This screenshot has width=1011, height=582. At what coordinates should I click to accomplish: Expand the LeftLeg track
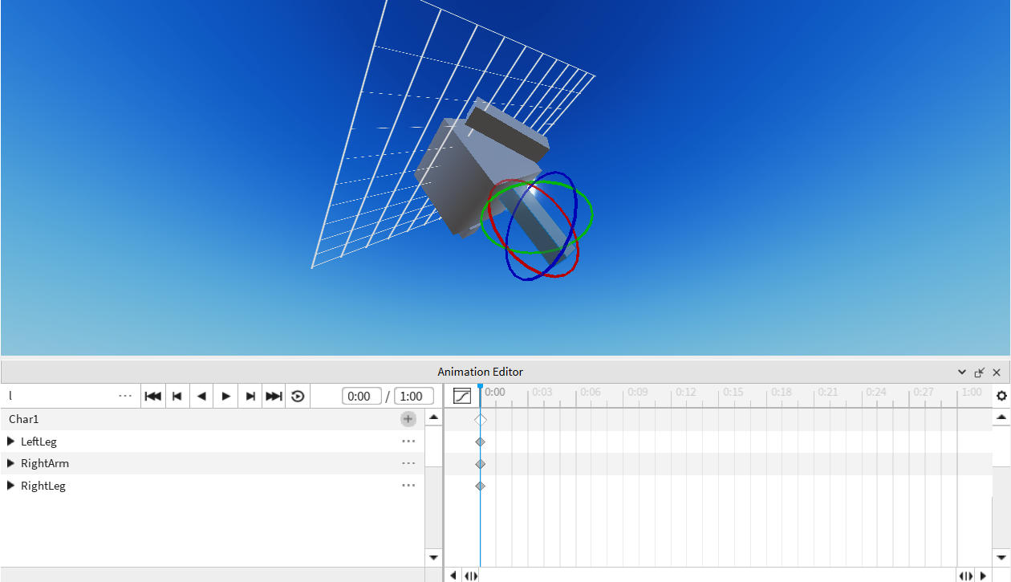[11, 442]
